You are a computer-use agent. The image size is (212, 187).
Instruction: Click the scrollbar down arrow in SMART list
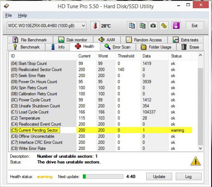pyautogui.click(x=200, y=148)
